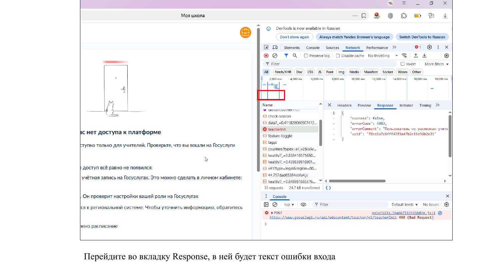The height and width of the screenshot is (275, 489).
Task: Toggle the device toolbar icon
Action: (275, 47)
